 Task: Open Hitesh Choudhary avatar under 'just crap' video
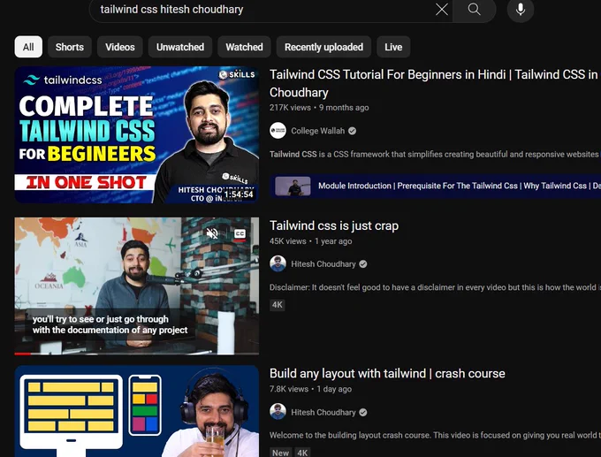pos(278,263)
